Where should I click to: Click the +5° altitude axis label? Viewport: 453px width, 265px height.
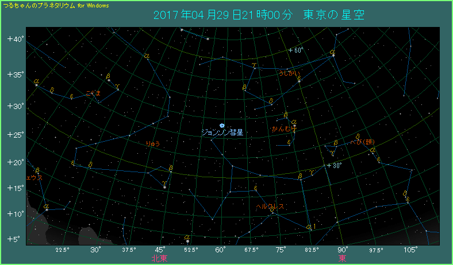[x=14, y=239]
